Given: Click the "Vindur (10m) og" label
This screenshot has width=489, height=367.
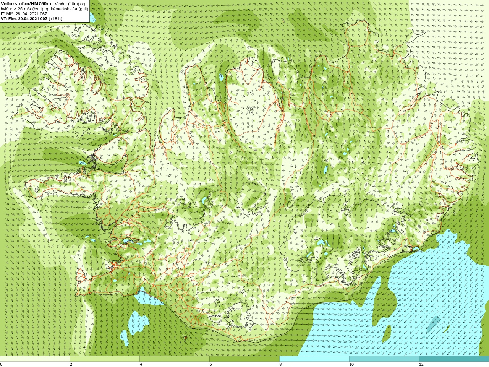Looking at the screenshot, I should point(70,4).
